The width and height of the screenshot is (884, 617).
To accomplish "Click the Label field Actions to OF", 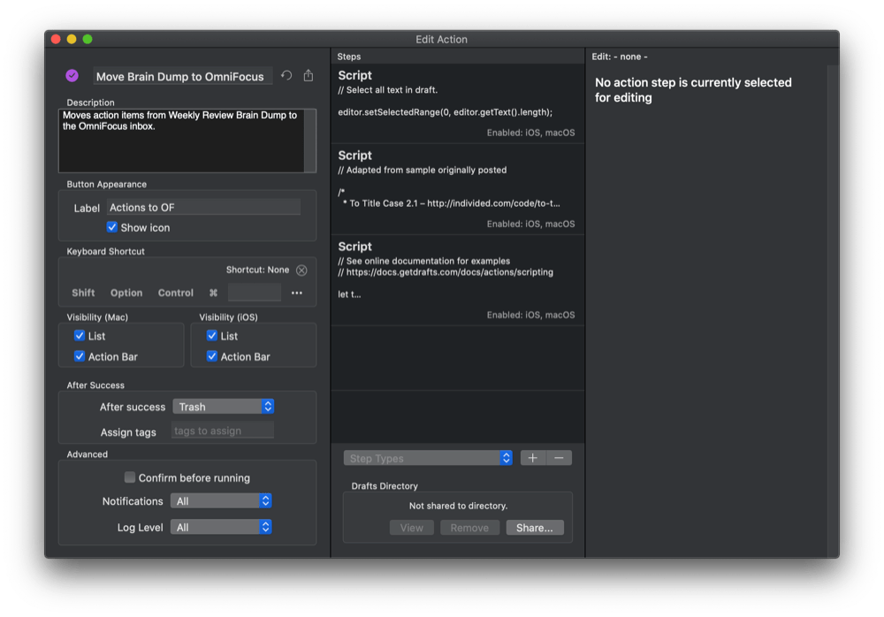I will (203, 208).
